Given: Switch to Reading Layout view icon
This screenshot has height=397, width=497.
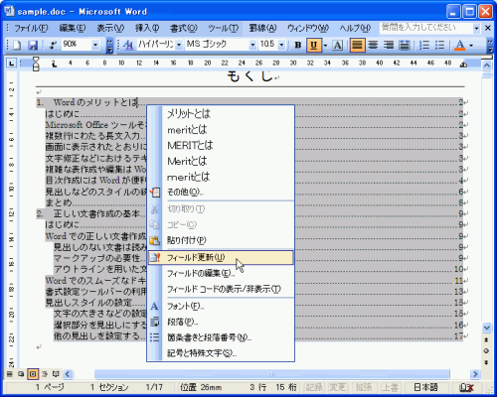Looking at the screenshot, I should 56,374.
